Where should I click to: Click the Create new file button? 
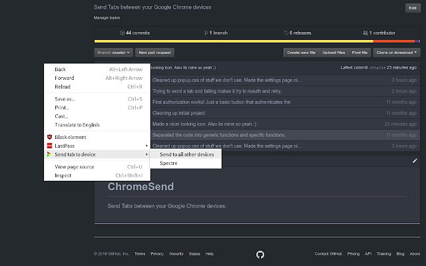pos(302,53)
